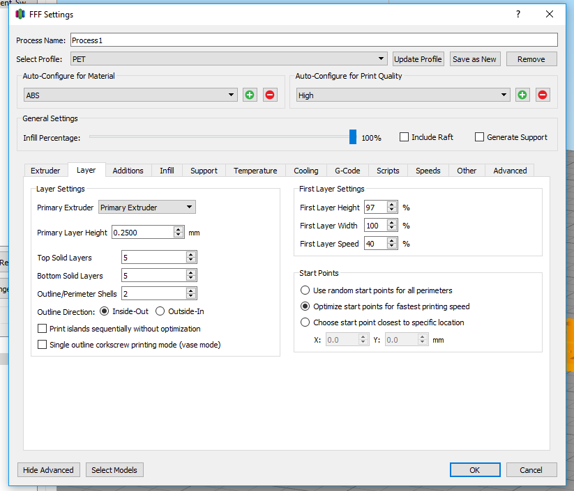Open the Select Profile PET dropdown
This screenshot has height=491, width=574.
click(229, 59)
